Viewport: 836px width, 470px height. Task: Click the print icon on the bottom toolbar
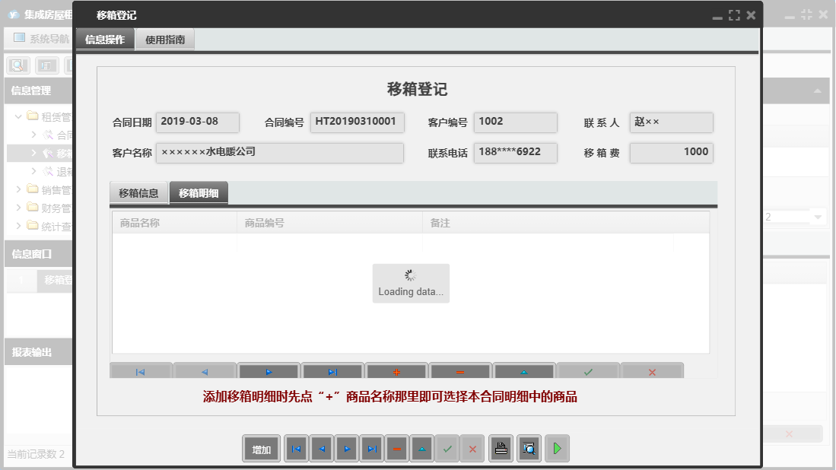click(501, 448)
